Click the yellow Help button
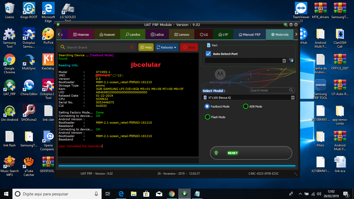This screenshot has width=354, height=199. click(146, 47)
